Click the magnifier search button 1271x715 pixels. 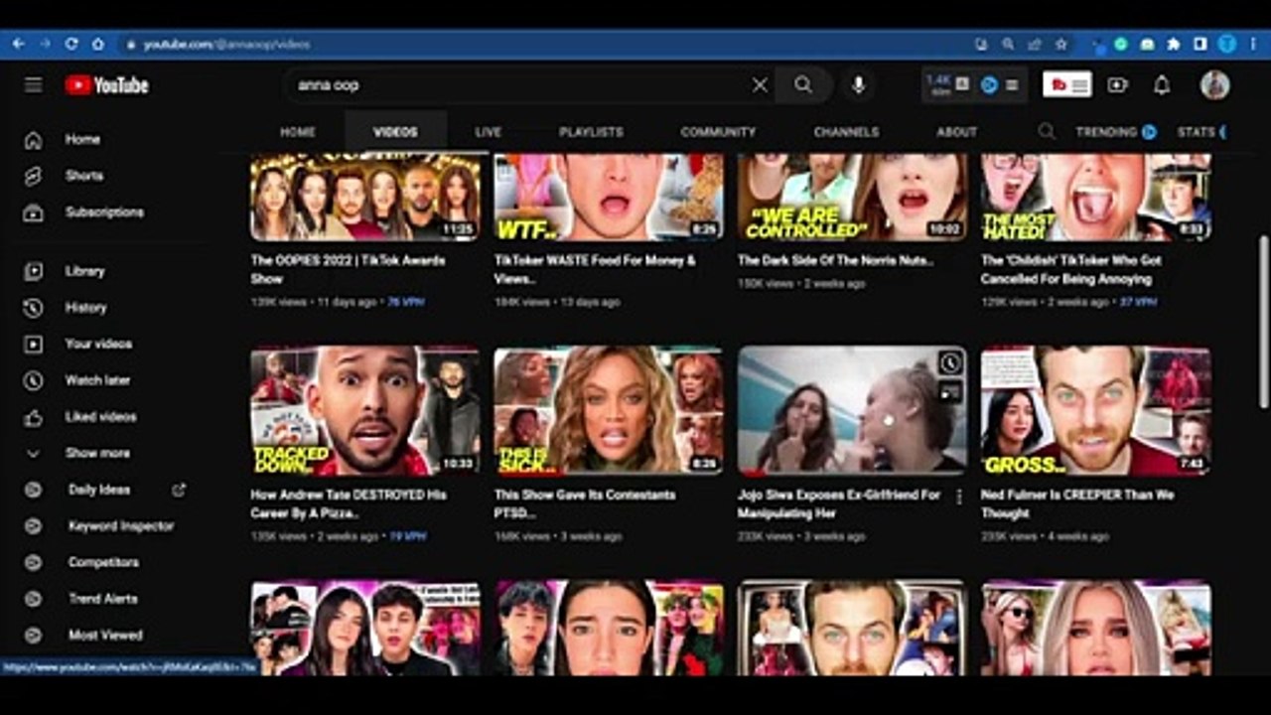(803, 85)
